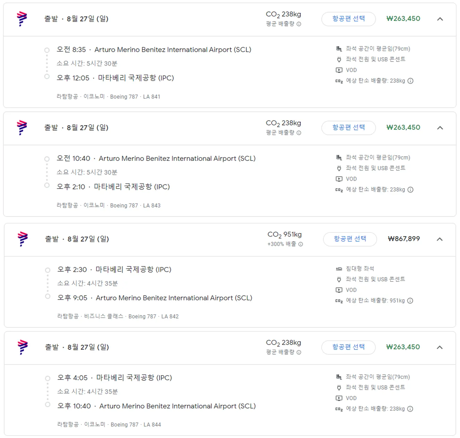
Task: Select flight departing 8:35 AM from SCL
Action: pos(349,19)
